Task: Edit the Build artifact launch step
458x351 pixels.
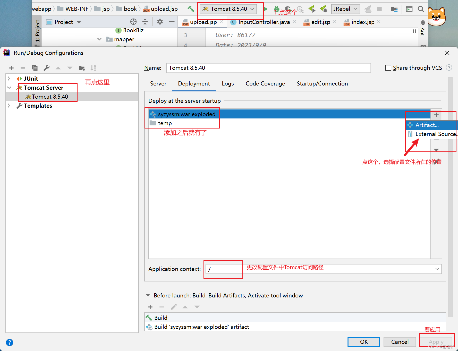Action: tap(174, 307)
